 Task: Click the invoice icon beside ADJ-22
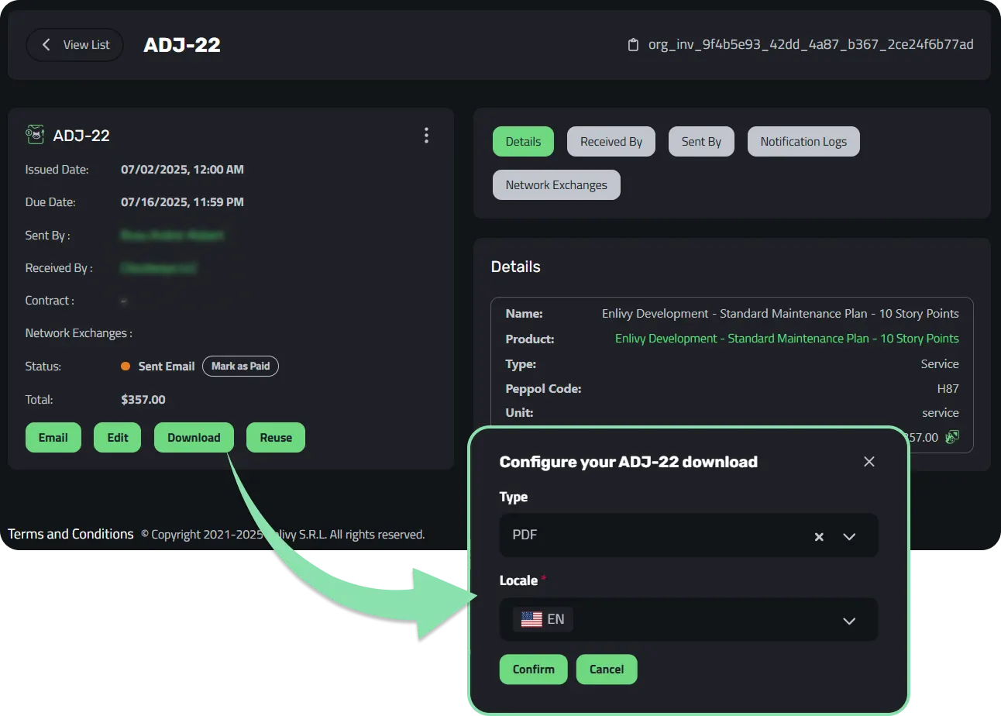coord(35,135)
